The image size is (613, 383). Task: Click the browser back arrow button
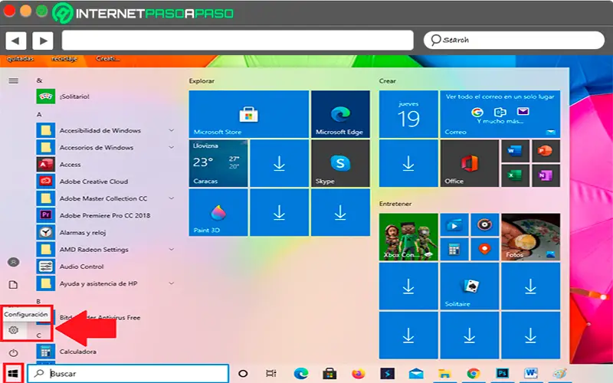pyautogui.click(x=15, y=41)
